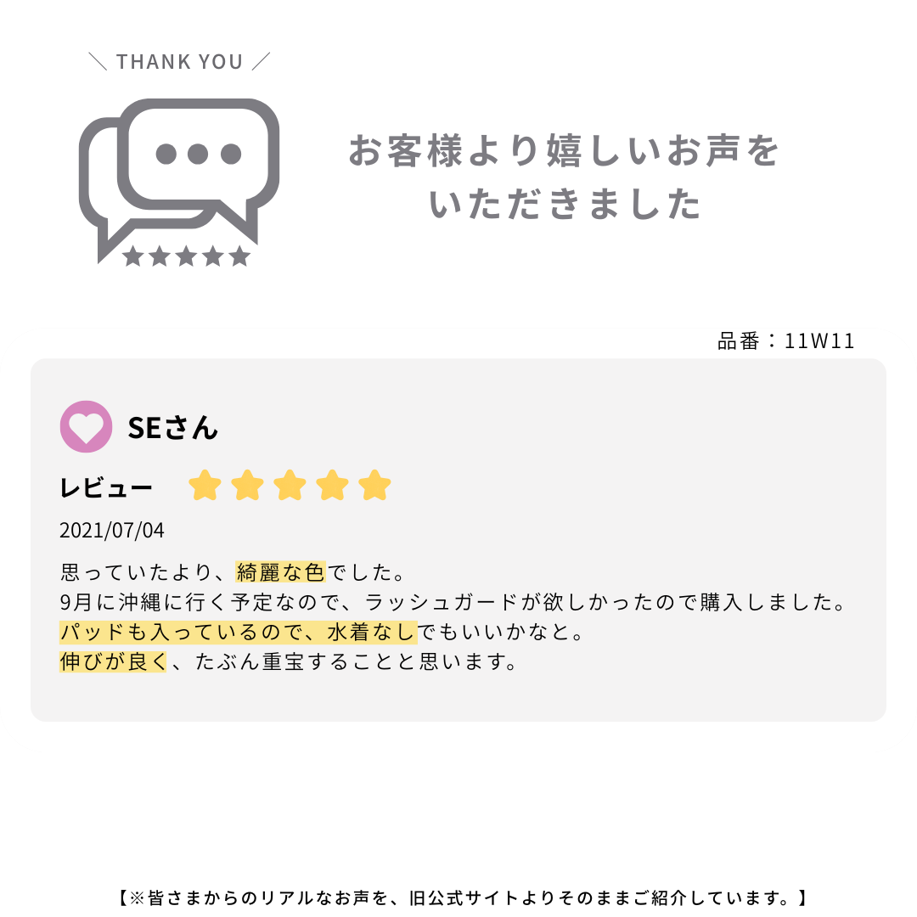917x917 pixels.
Task: Click reviewer name SEさん
Action: click(x=172, y=427)
